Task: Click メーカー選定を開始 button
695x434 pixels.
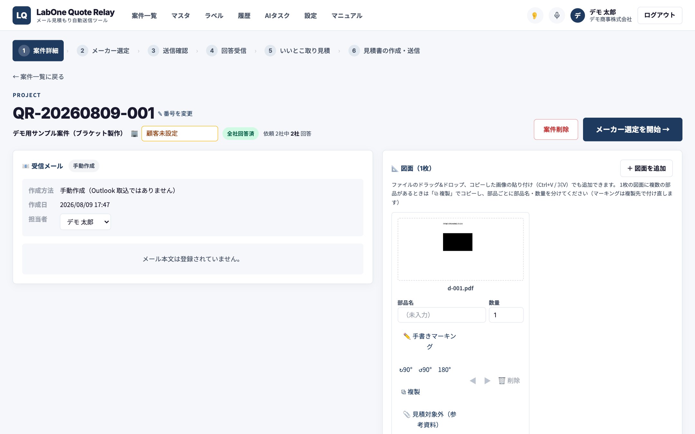Action: coord(633,129)
